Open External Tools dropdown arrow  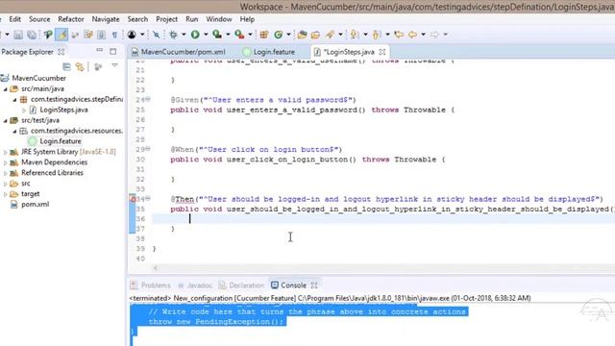(x=250, y=35)
